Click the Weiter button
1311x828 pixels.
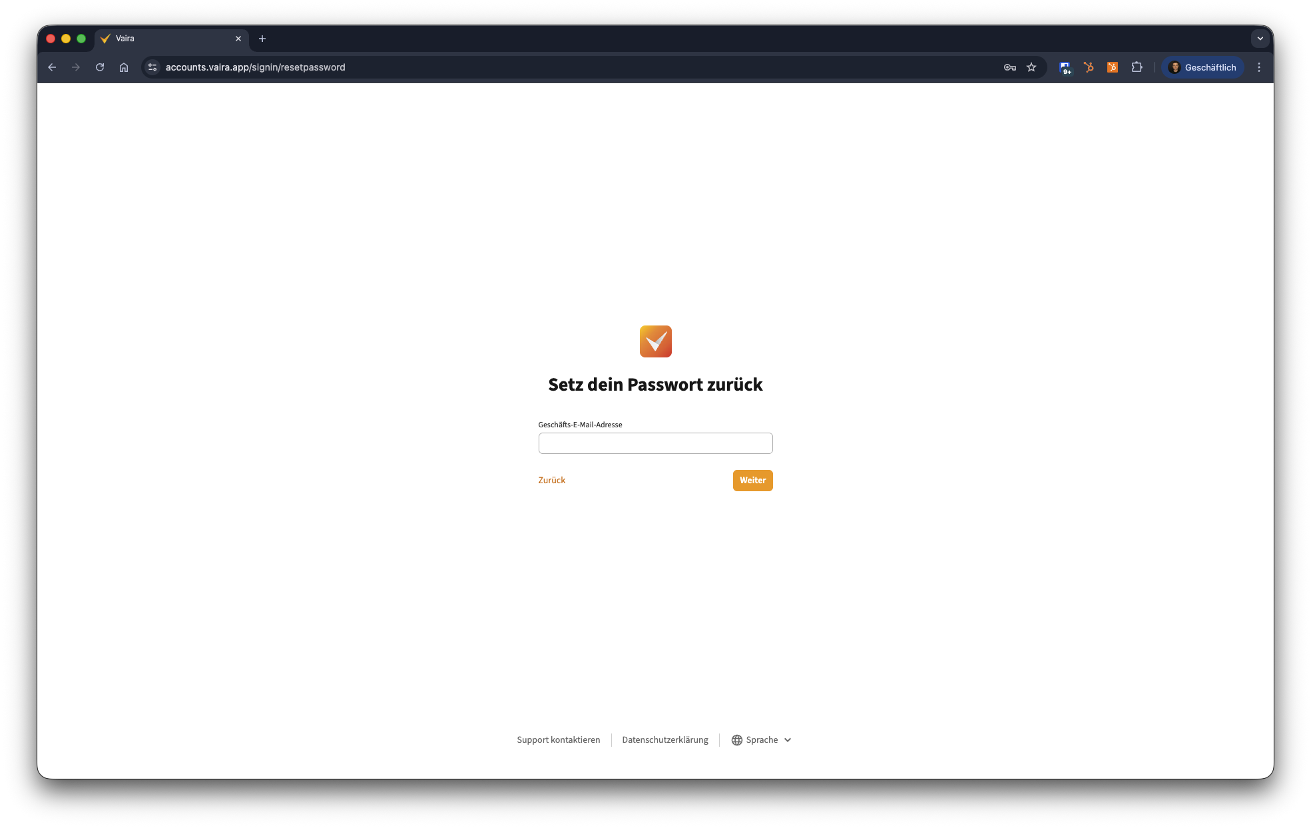click(x=752, y=481)
